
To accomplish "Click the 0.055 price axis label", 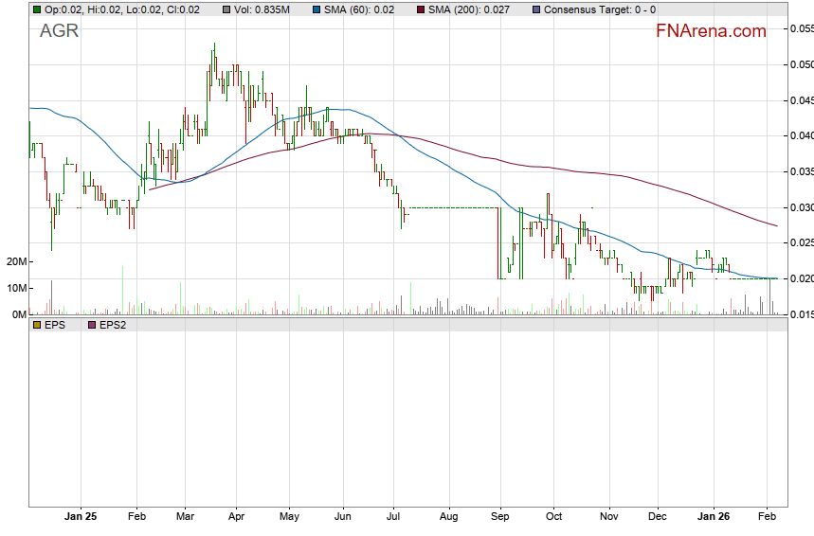I will pos(801,28).
